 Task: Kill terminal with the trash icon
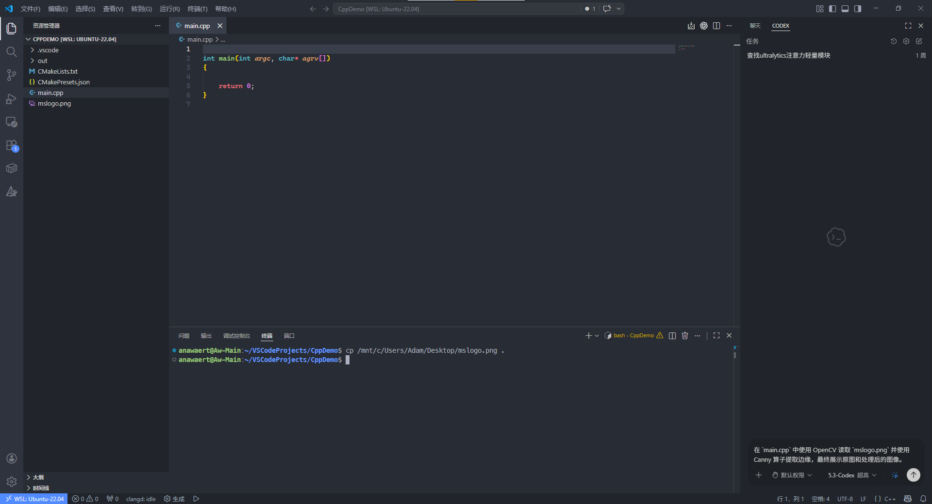pyautogui.click(x=685, y=336)
